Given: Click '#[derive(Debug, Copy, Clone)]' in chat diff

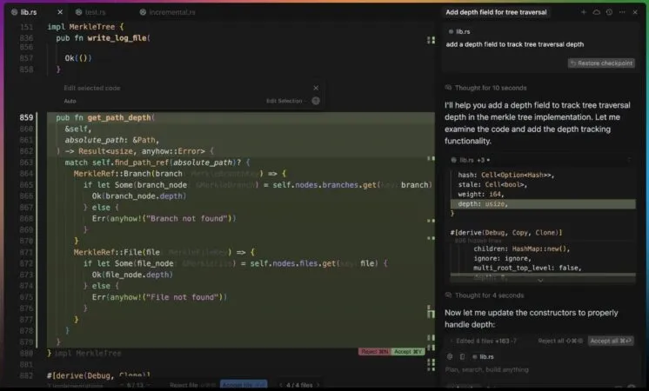Looking at the screenshot, I should [506, 232].
